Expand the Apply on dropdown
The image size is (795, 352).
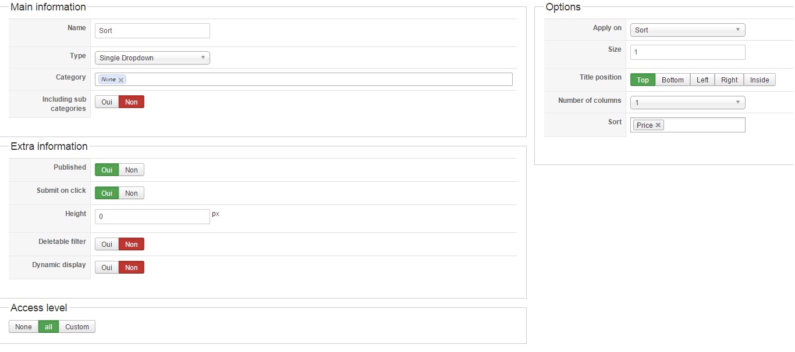(687, 30)
